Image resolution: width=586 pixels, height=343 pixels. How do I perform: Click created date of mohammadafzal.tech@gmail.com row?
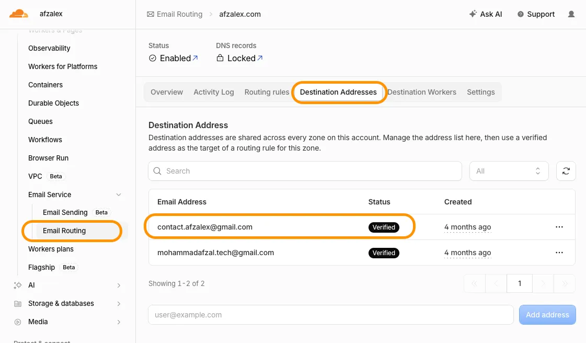click(x=467, y=253)
